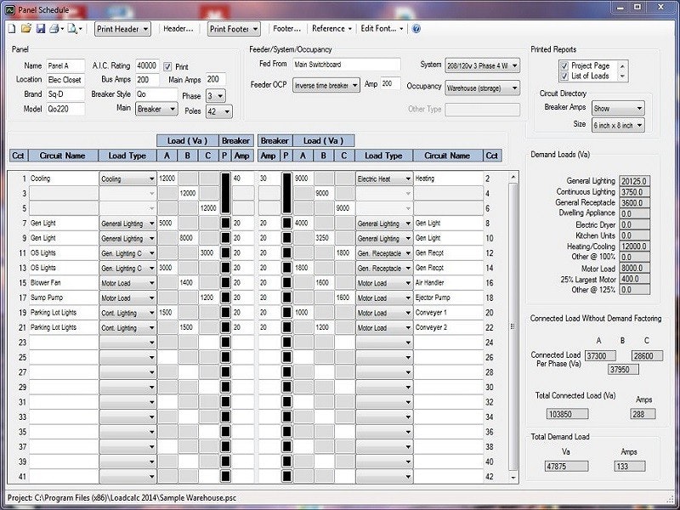Click the Save disk icon
Image resolution: width=680 pixels, height=510 pixels.
[x=40, y=28]
